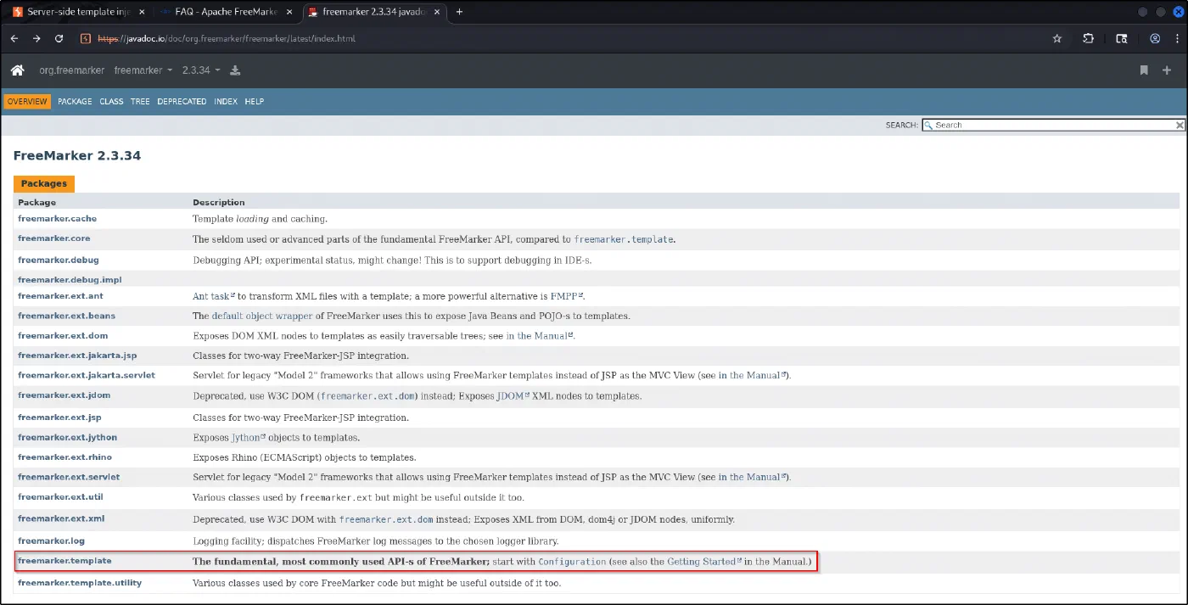This screenshot has height=605, width=1188.
Task: Open the freemarker.core package
Action: pos(53,238)
